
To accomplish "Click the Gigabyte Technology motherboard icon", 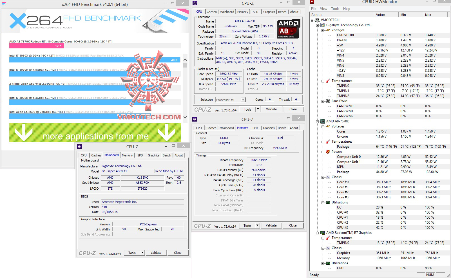I will coord(323,25).
